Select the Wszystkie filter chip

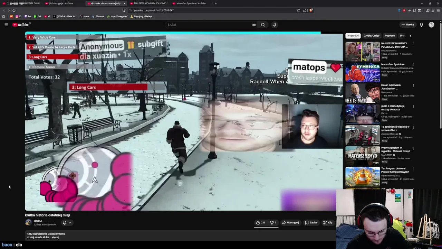pos(353,36)
